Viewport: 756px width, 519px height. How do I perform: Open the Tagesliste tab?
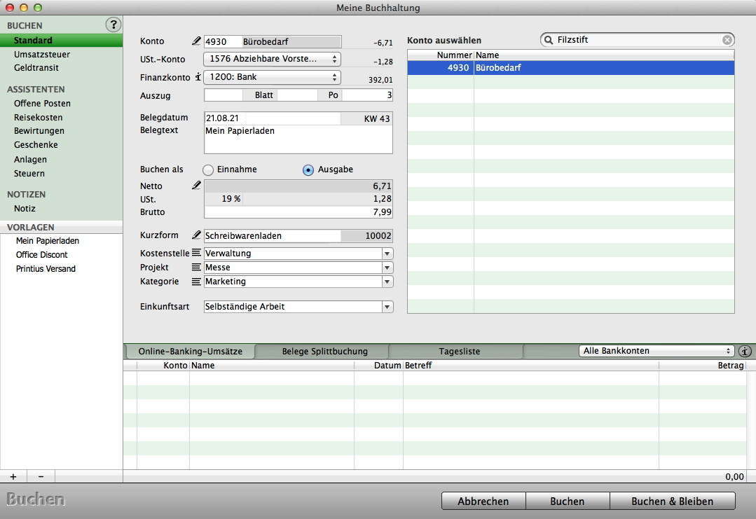(x=459, y=352)
